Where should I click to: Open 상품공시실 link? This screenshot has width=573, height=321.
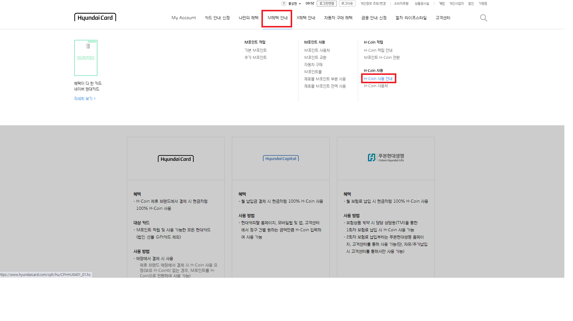[x=422, y=4]
